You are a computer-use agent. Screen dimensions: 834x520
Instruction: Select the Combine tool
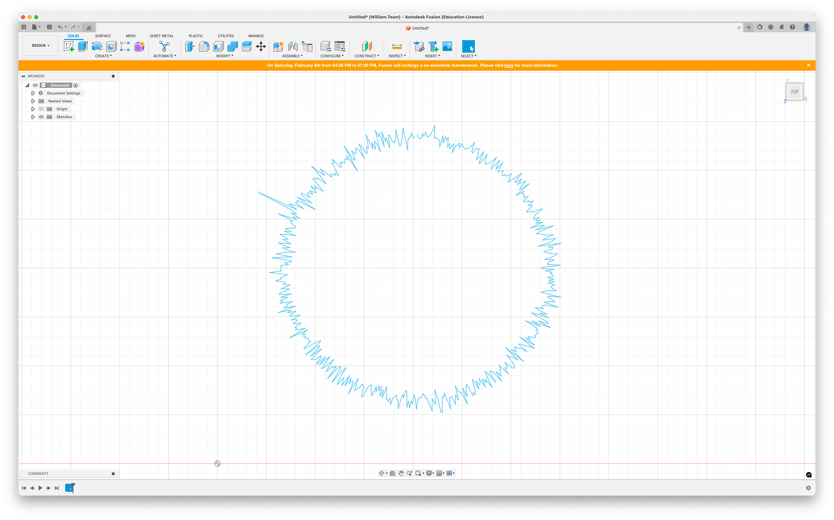(x=232, y=46)
